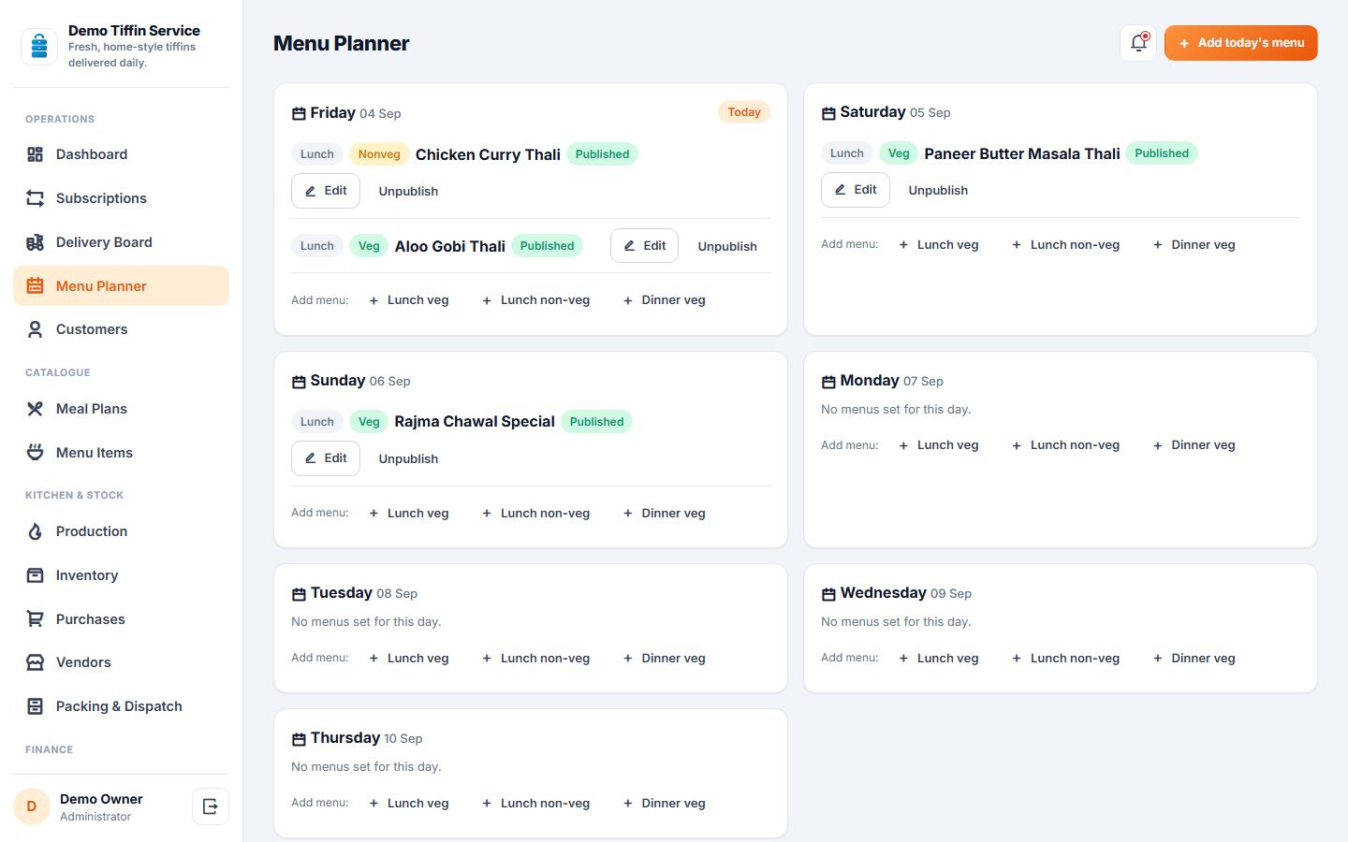Screen dimensions: 1348x842
Task: Click the logout icon beside Demo Owner
Action: 211,806
